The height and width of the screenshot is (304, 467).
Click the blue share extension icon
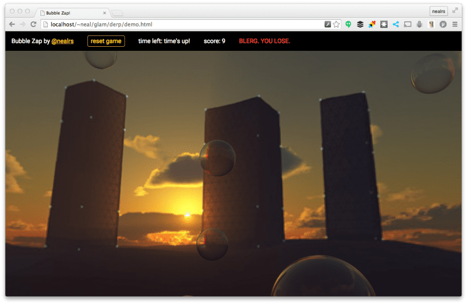click(396, 24)
